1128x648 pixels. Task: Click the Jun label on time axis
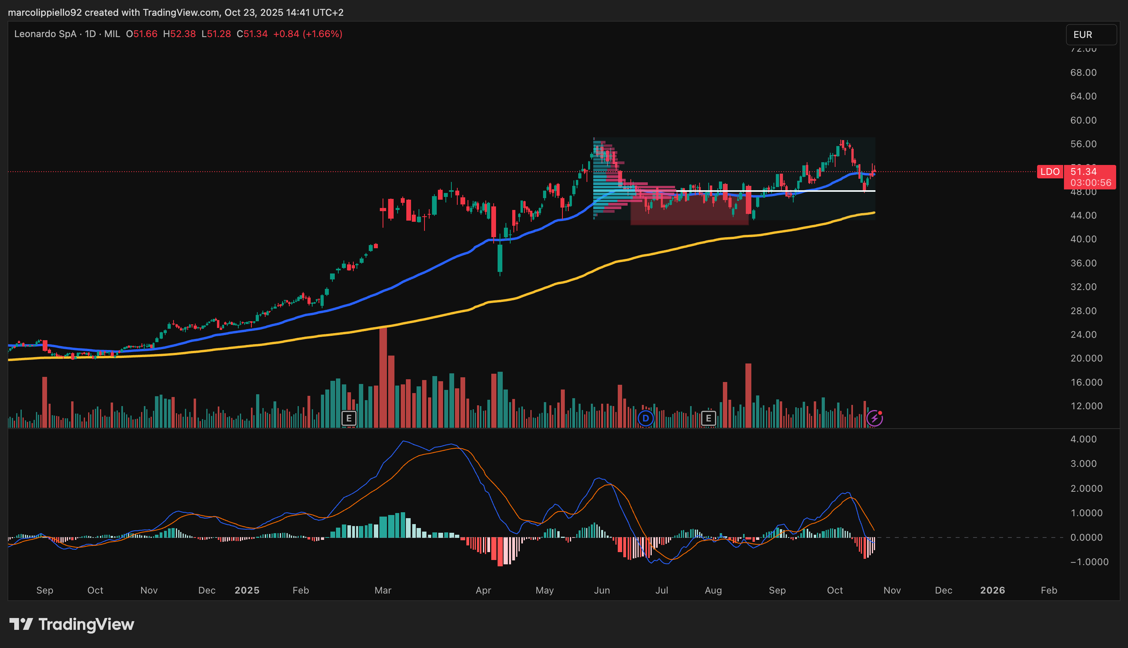(602, 590)
